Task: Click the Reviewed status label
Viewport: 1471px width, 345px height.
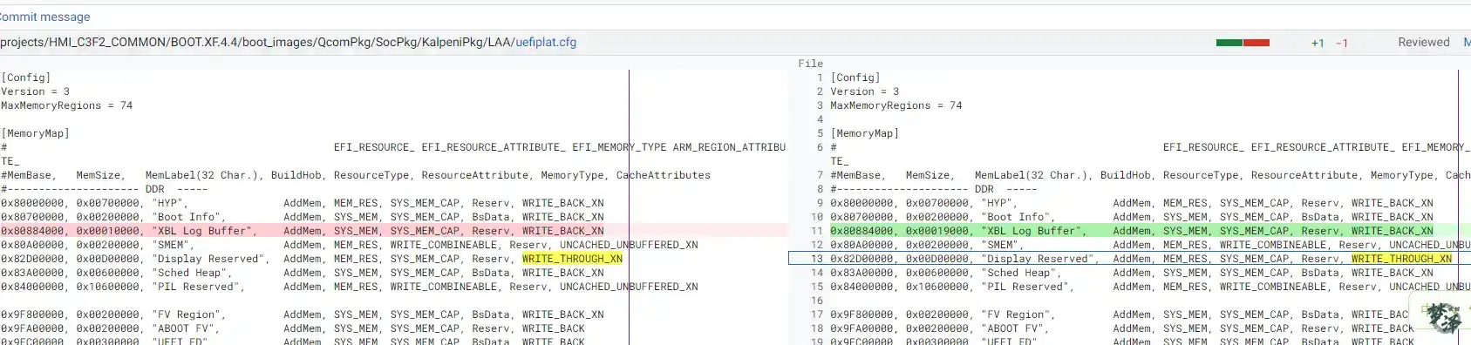Action: coord(1423,42)
